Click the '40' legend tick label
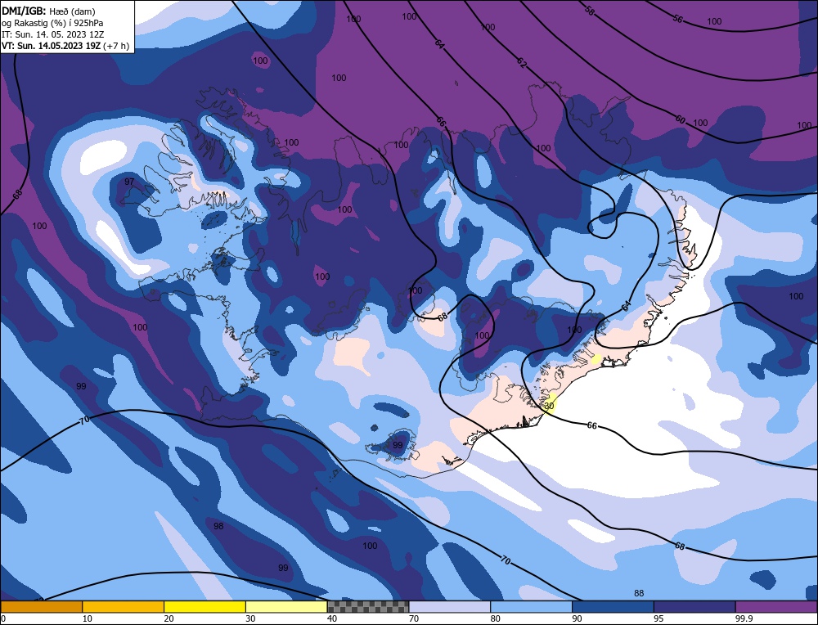The image size is (818, 625). point(332,618)
